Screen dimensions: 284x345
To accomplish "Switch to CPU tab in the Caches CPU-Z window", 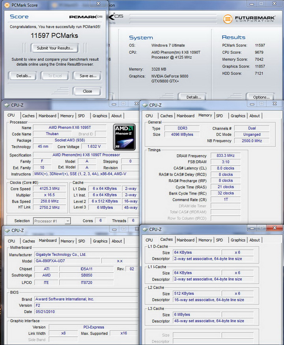I will [149, 240].
